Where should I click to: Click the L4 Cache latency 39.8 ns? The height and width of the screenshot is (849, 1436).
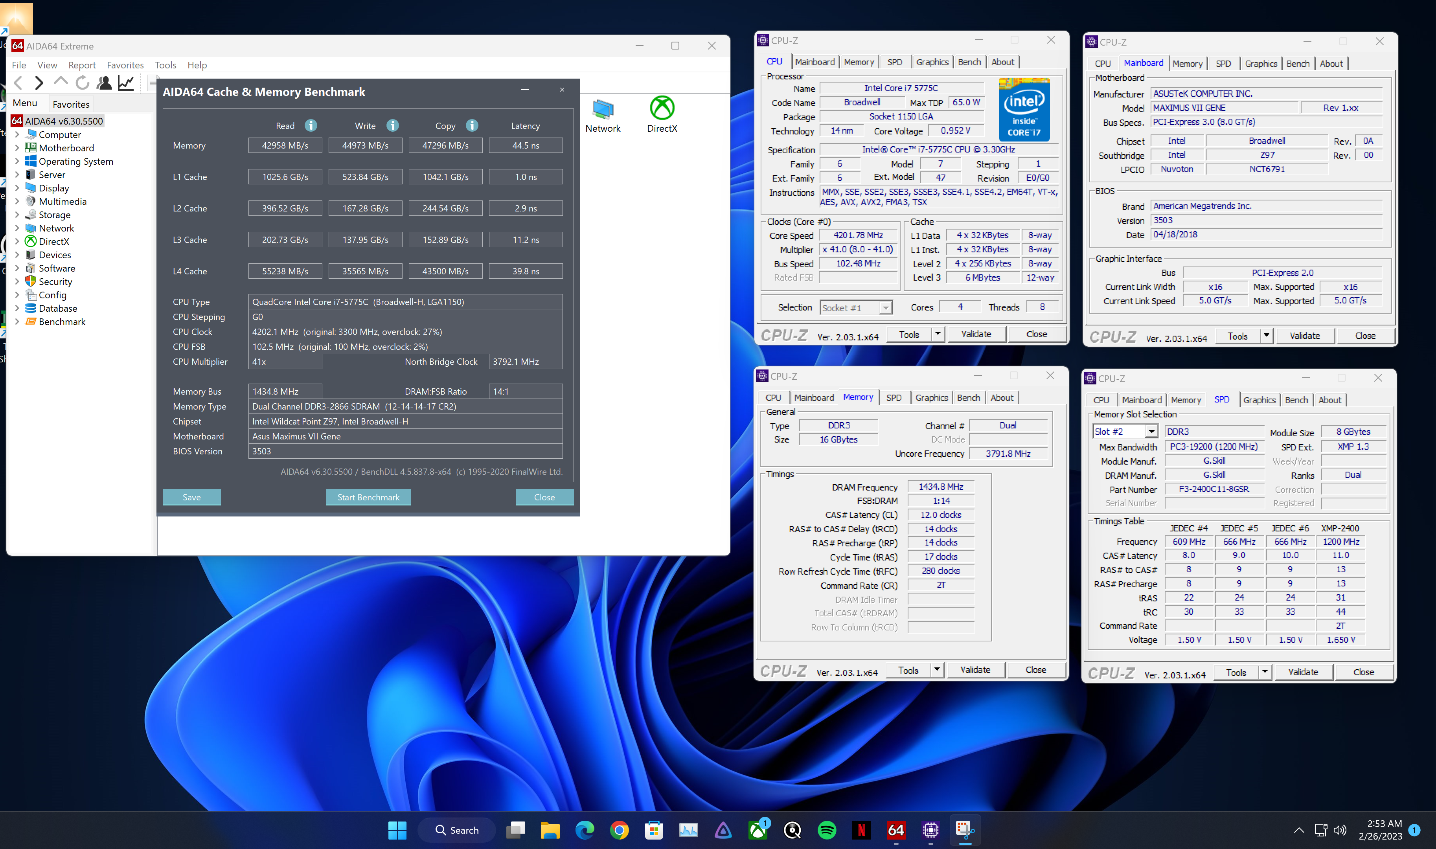click(526, 271)
